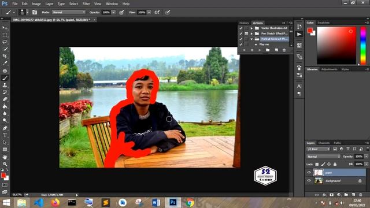This screenshot has width=370, height=208.
Task: Open the Filter menu
Action: pyautogui.click(x=86, y=4)
